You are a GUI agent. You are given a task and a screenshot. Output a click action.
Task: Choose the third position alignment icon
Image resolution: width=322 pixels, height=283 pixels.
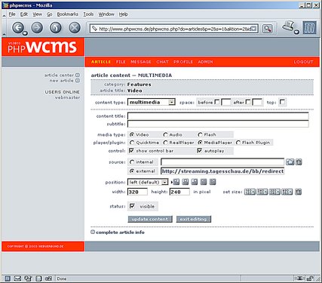[x=195, y=182]
